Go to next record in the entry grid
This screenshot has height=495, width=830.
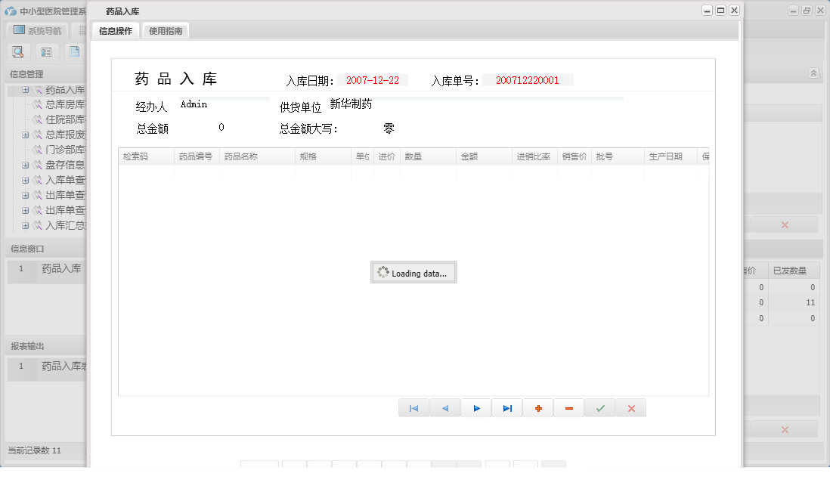point(476,407)
